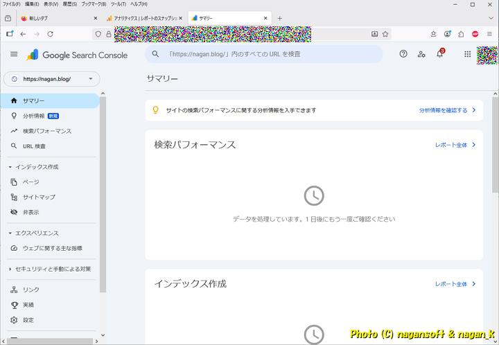The width and height of the screenshot is (499, 345).
Task: Bookmark this page with the star icon
Action: coord(385,33)
